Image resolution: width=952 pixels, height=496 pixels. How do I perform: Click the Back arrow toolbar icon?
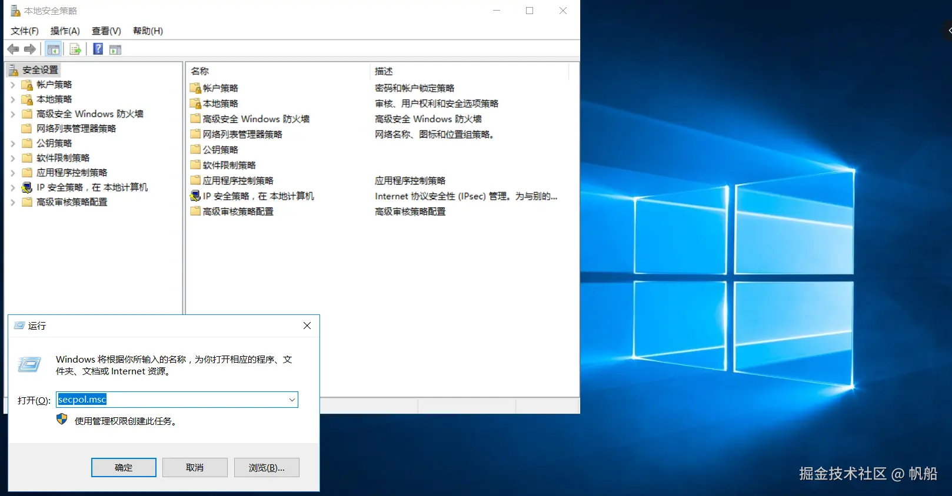(x=13, y=49)
